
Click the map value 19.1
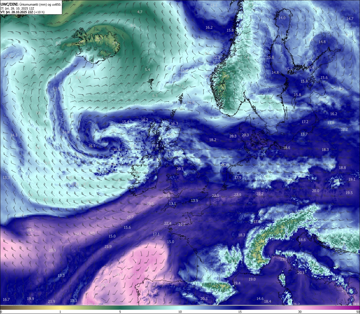tap(352, 179)
